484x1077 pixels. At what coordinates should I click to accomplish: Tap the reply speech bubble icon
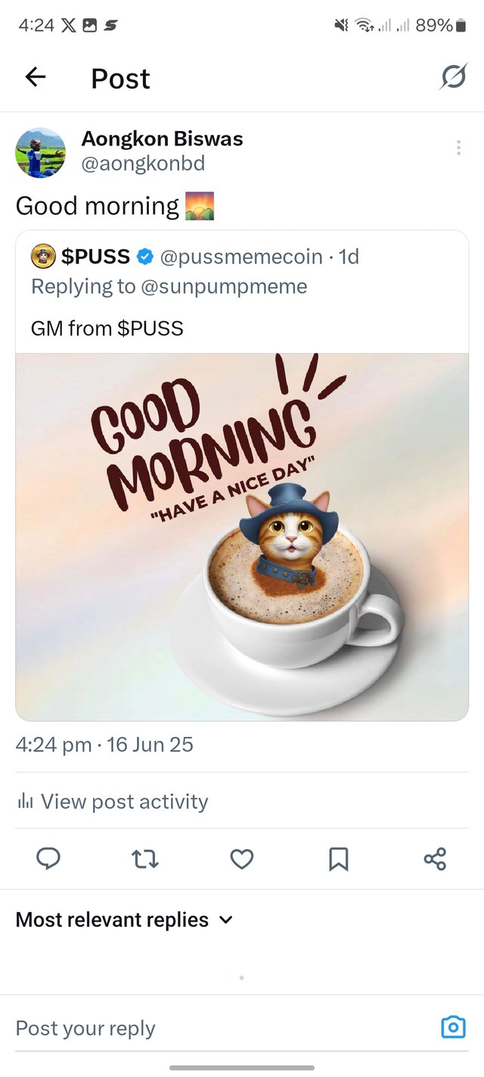[x=48, y=858]
